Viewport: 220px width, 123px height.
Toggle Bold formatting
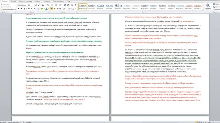tap(19, 9)
